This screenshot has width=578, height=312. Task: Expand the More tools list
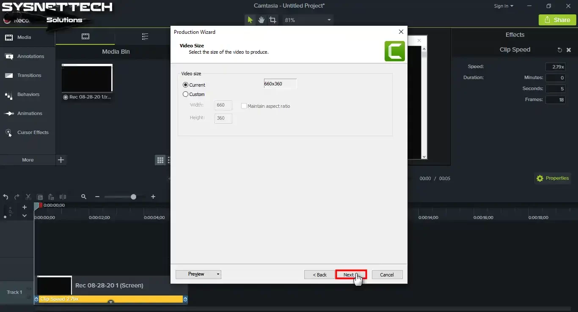coord(28,160)
